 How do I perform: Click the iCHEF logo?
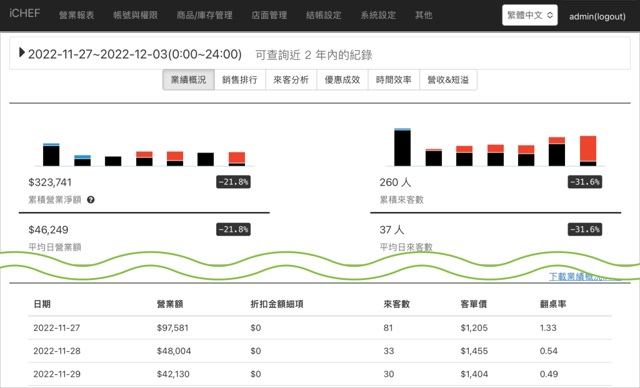point(25,14)
